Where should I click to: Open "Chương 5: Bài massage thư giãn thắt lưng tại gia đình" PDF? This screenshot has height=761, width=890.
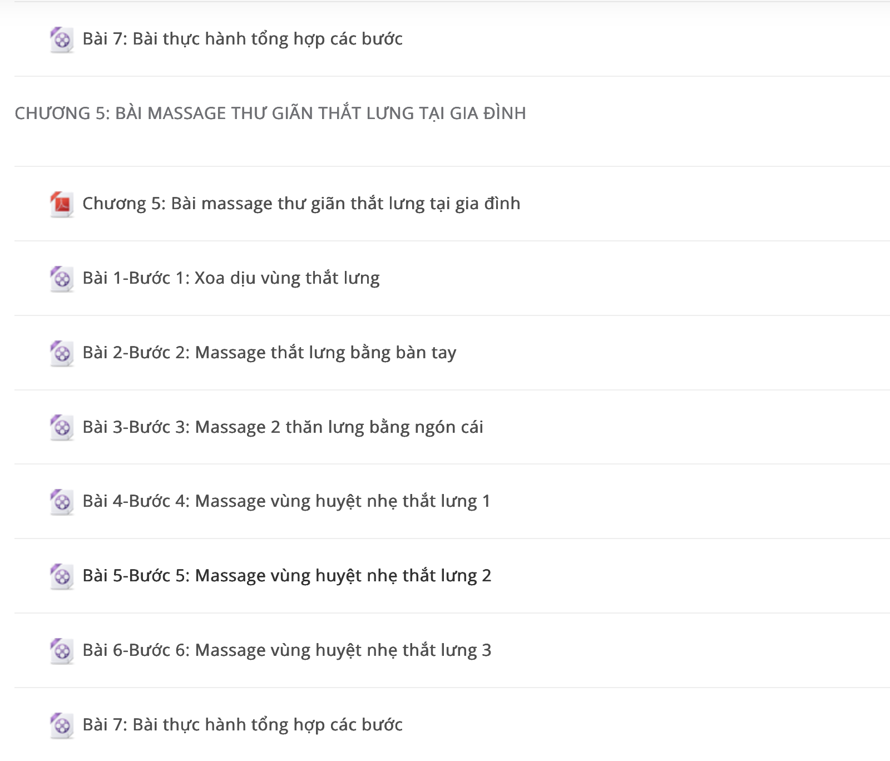[301, 204]
